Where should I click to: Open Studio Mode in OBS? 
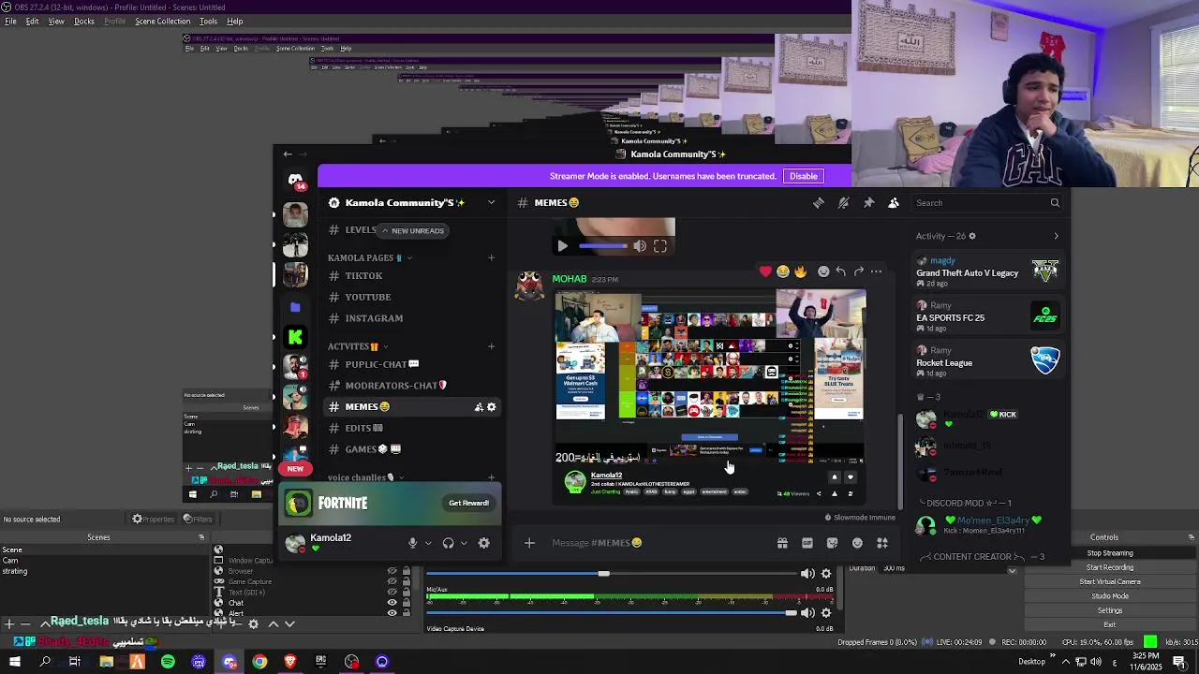click(x=1110, y=596)
